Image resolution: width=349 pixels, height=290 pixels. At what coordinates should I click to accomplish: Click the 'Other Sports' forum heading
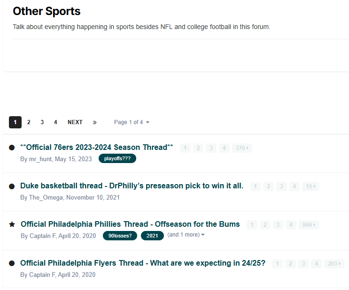(x=47, y=11)
